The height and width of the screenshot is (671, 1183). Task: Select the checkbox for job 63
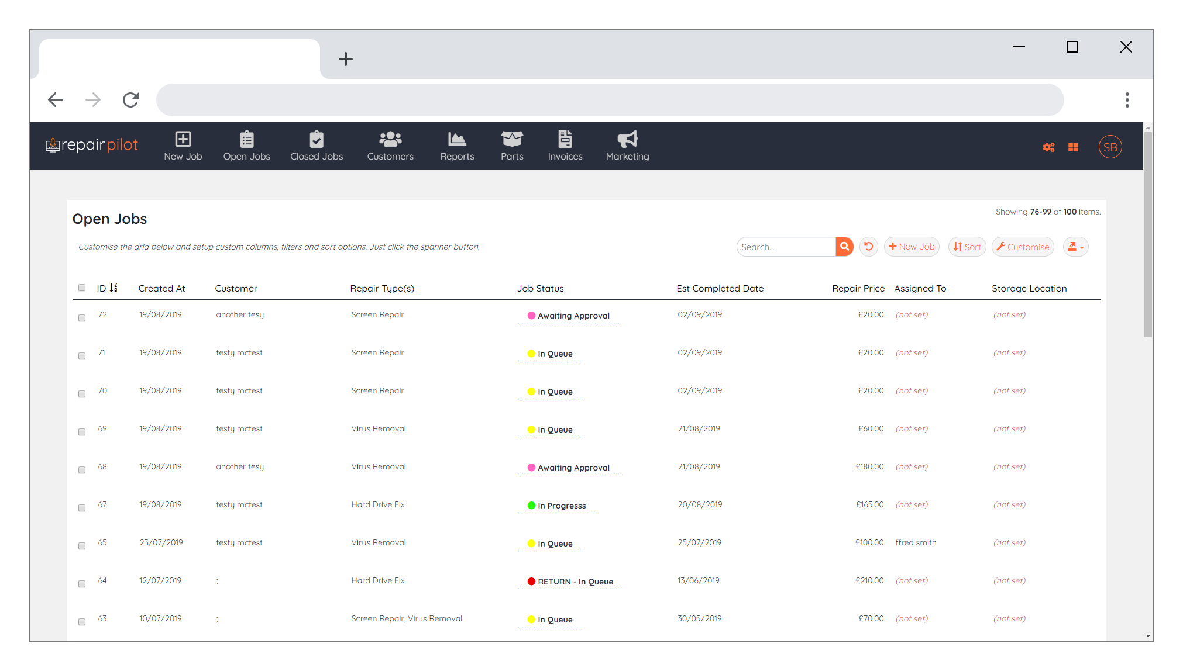click(x=82, y=622)
